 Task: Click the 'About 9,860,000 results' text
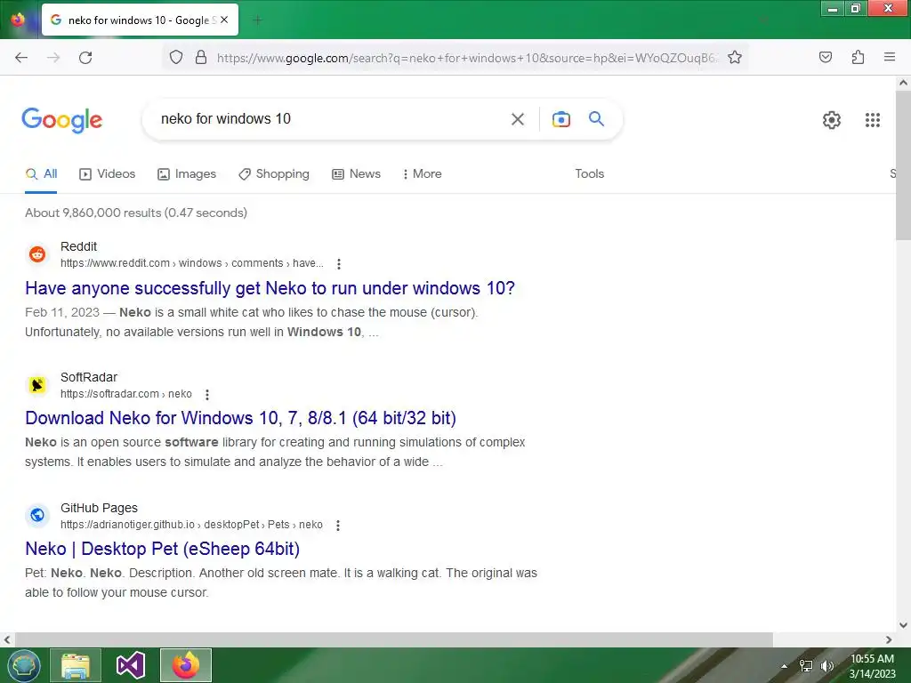point(136,213)
